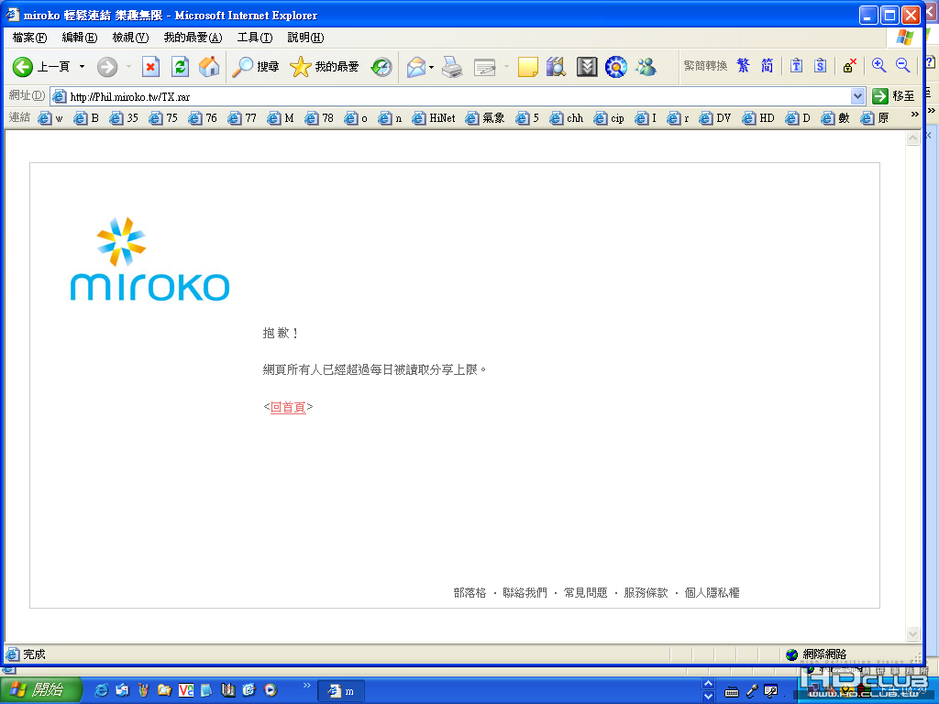Convert page to traditional with 繁
Image resolution: width=939 pixels, height=704 pixels.
pos(743,66)
